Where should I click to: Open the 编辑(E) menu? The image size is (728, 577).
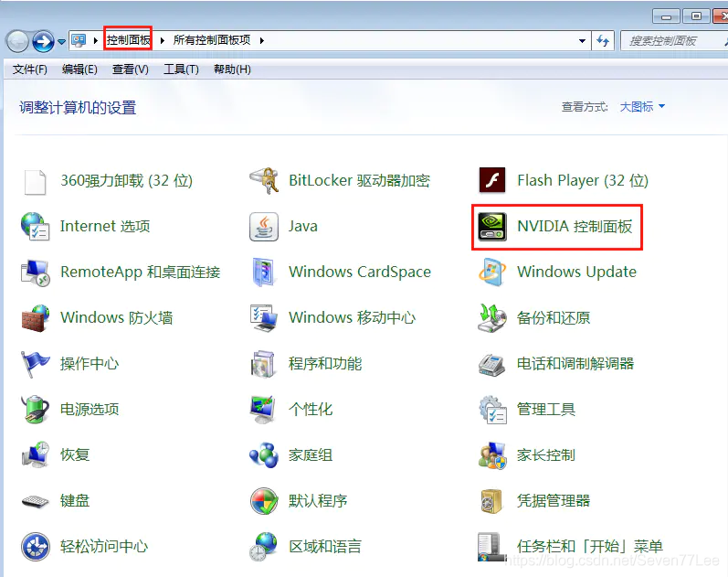click(79, 69)
